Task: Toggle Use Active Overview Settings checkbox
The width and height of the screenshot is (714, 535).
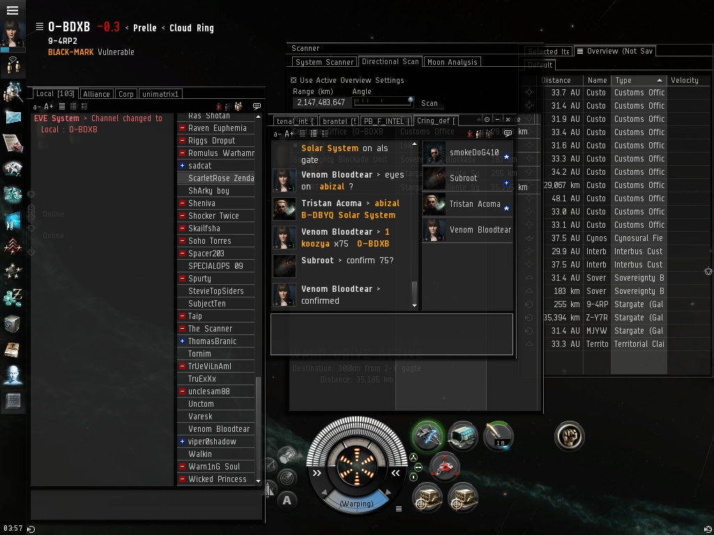Action: click(294, 80)
